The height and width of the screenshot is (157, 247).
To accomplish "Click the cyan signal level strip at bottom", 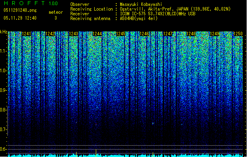I will 125,155.
